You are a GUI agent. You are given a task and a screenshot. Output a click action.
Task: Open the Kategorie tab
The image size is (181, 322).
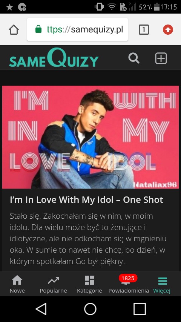pos(89,284)
